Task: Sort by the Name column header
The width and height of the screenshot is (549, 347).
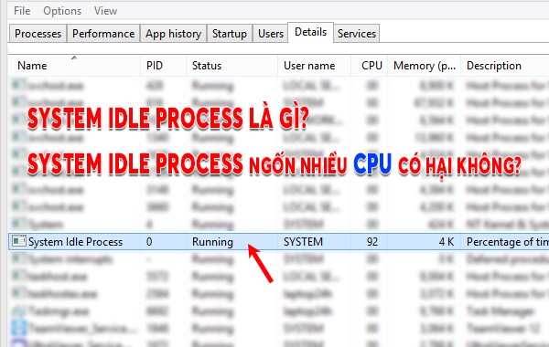Action: click(x=74, y=66)
